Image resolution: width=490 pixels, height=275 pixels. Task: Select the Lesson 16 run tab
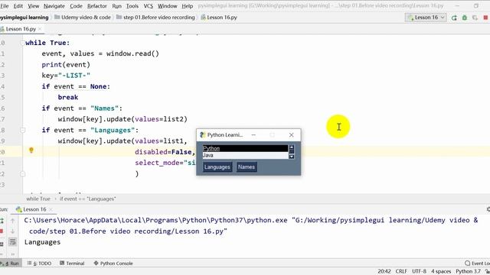pos(31,209)
